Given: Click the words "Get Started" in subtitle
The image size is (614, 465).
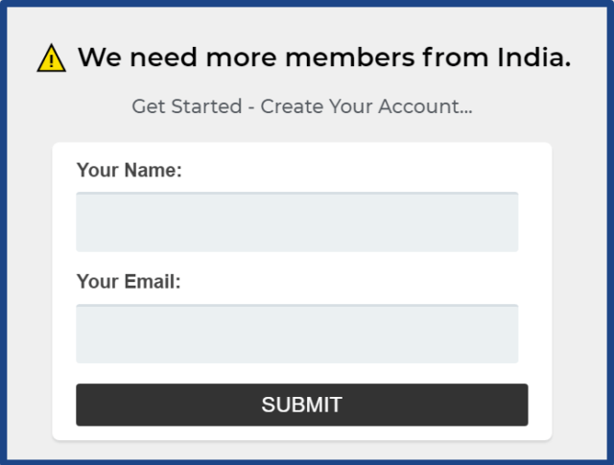Looking at the screenshot, I should tap(187, 106).
